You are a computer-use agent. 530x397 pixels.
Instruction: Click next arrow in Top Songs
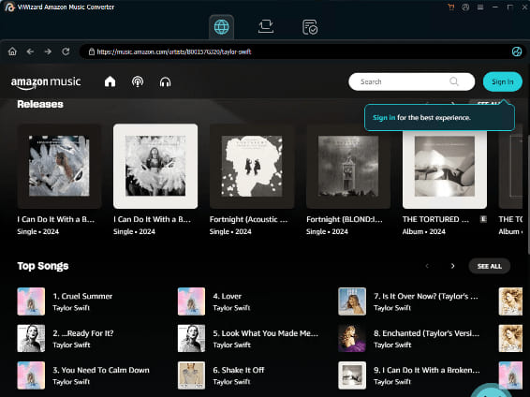point(452,266)
